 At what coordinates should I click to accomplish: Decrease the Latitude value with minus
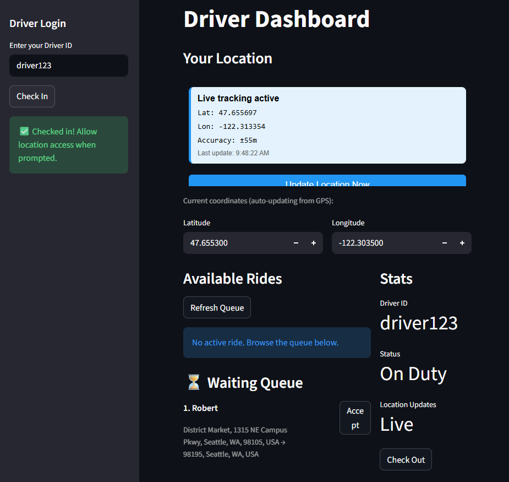tap(296, 243)
